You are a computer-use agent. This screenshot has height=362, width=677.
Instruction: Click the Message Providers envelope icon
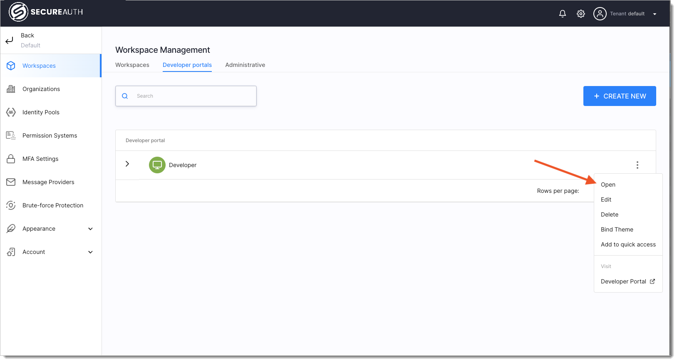tap(11, 182)
